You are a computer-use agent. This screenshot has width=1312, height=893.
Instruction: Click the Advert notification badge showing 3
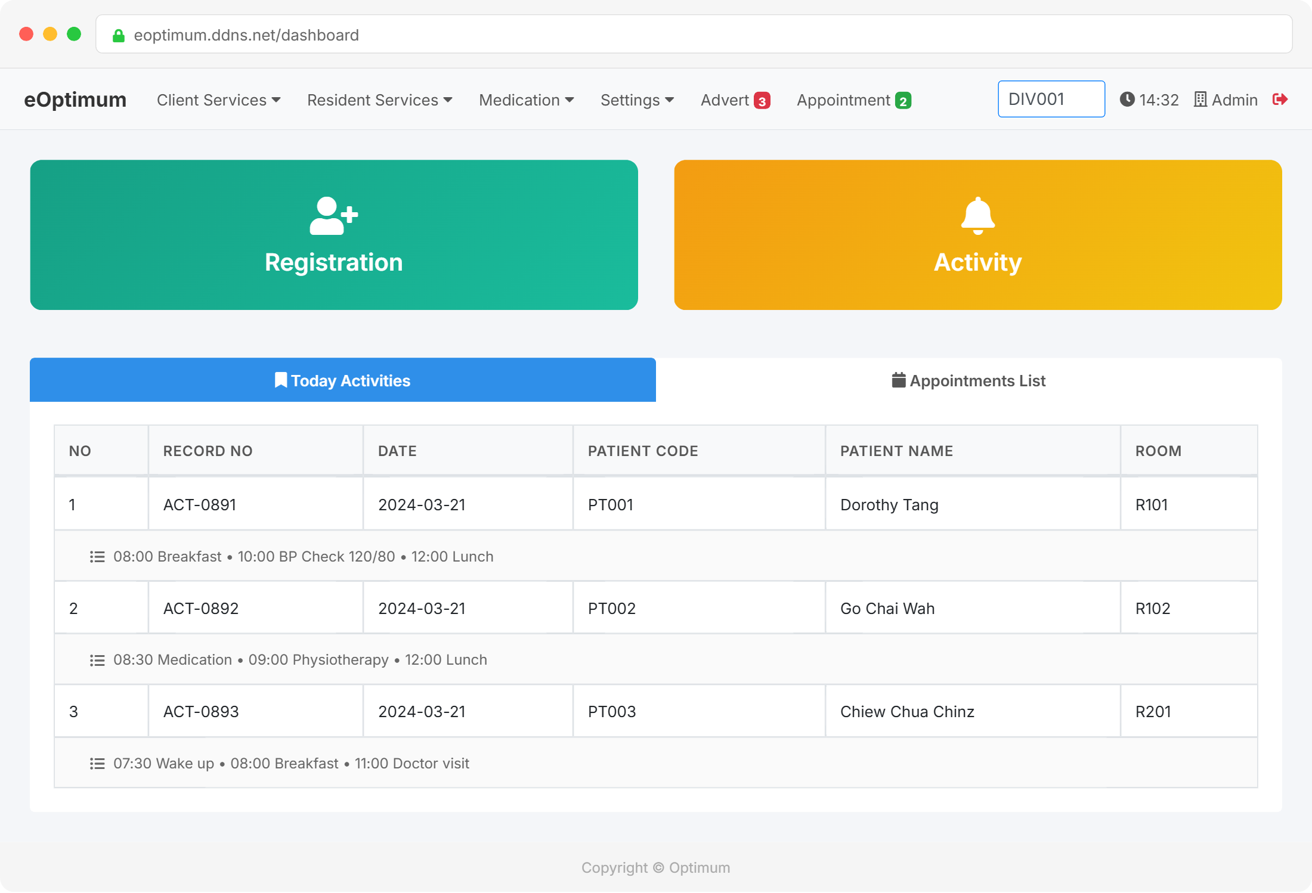762,100
